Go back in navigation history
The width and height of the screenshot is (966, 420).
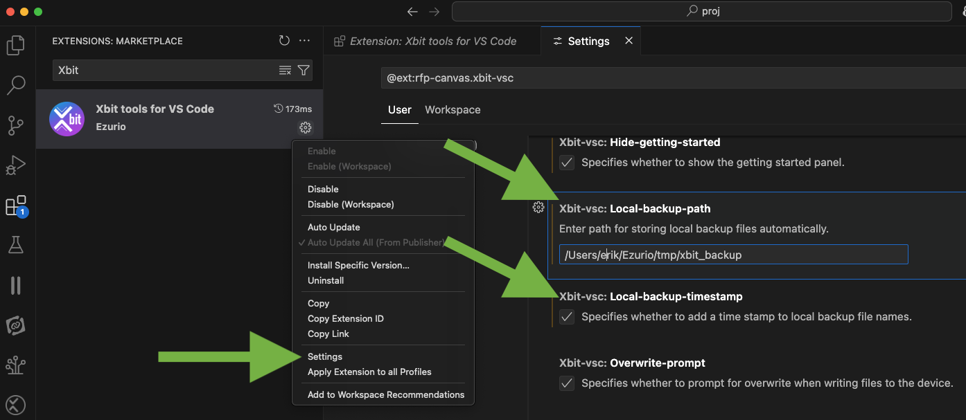coord(412,12)
